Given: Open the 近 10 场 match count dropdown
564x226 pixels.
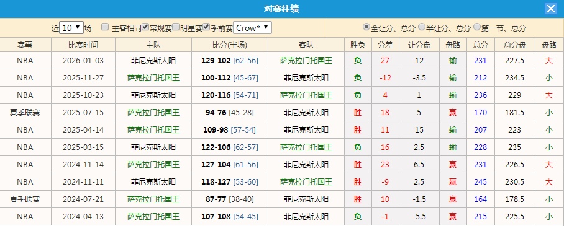Looking at the screenshot, I should (x=71, y=28).
